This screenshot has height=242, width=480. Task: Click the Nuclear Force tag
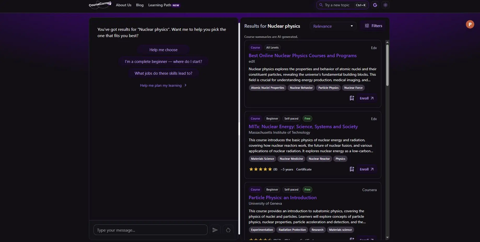click(353, 88)
